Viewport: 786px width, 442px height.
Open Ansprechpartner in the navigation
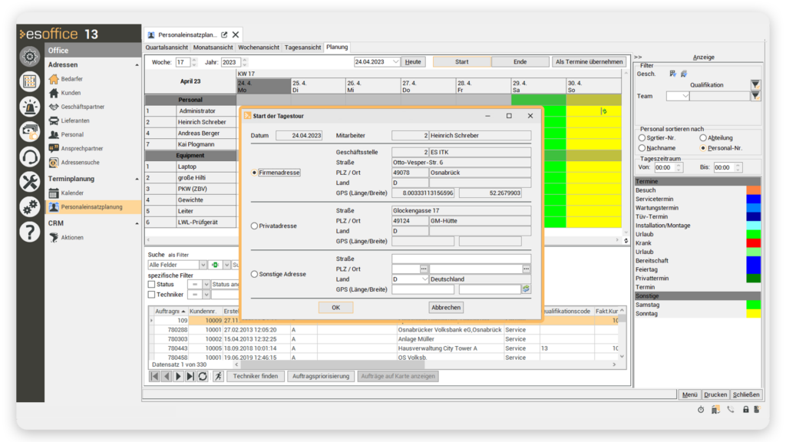tap(81, 148)
